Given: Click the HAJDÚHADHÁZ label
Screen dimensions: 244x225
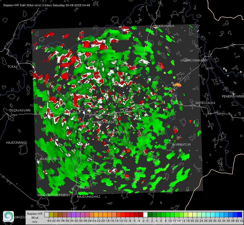Looking at the screenshot, I should (89, 197).
